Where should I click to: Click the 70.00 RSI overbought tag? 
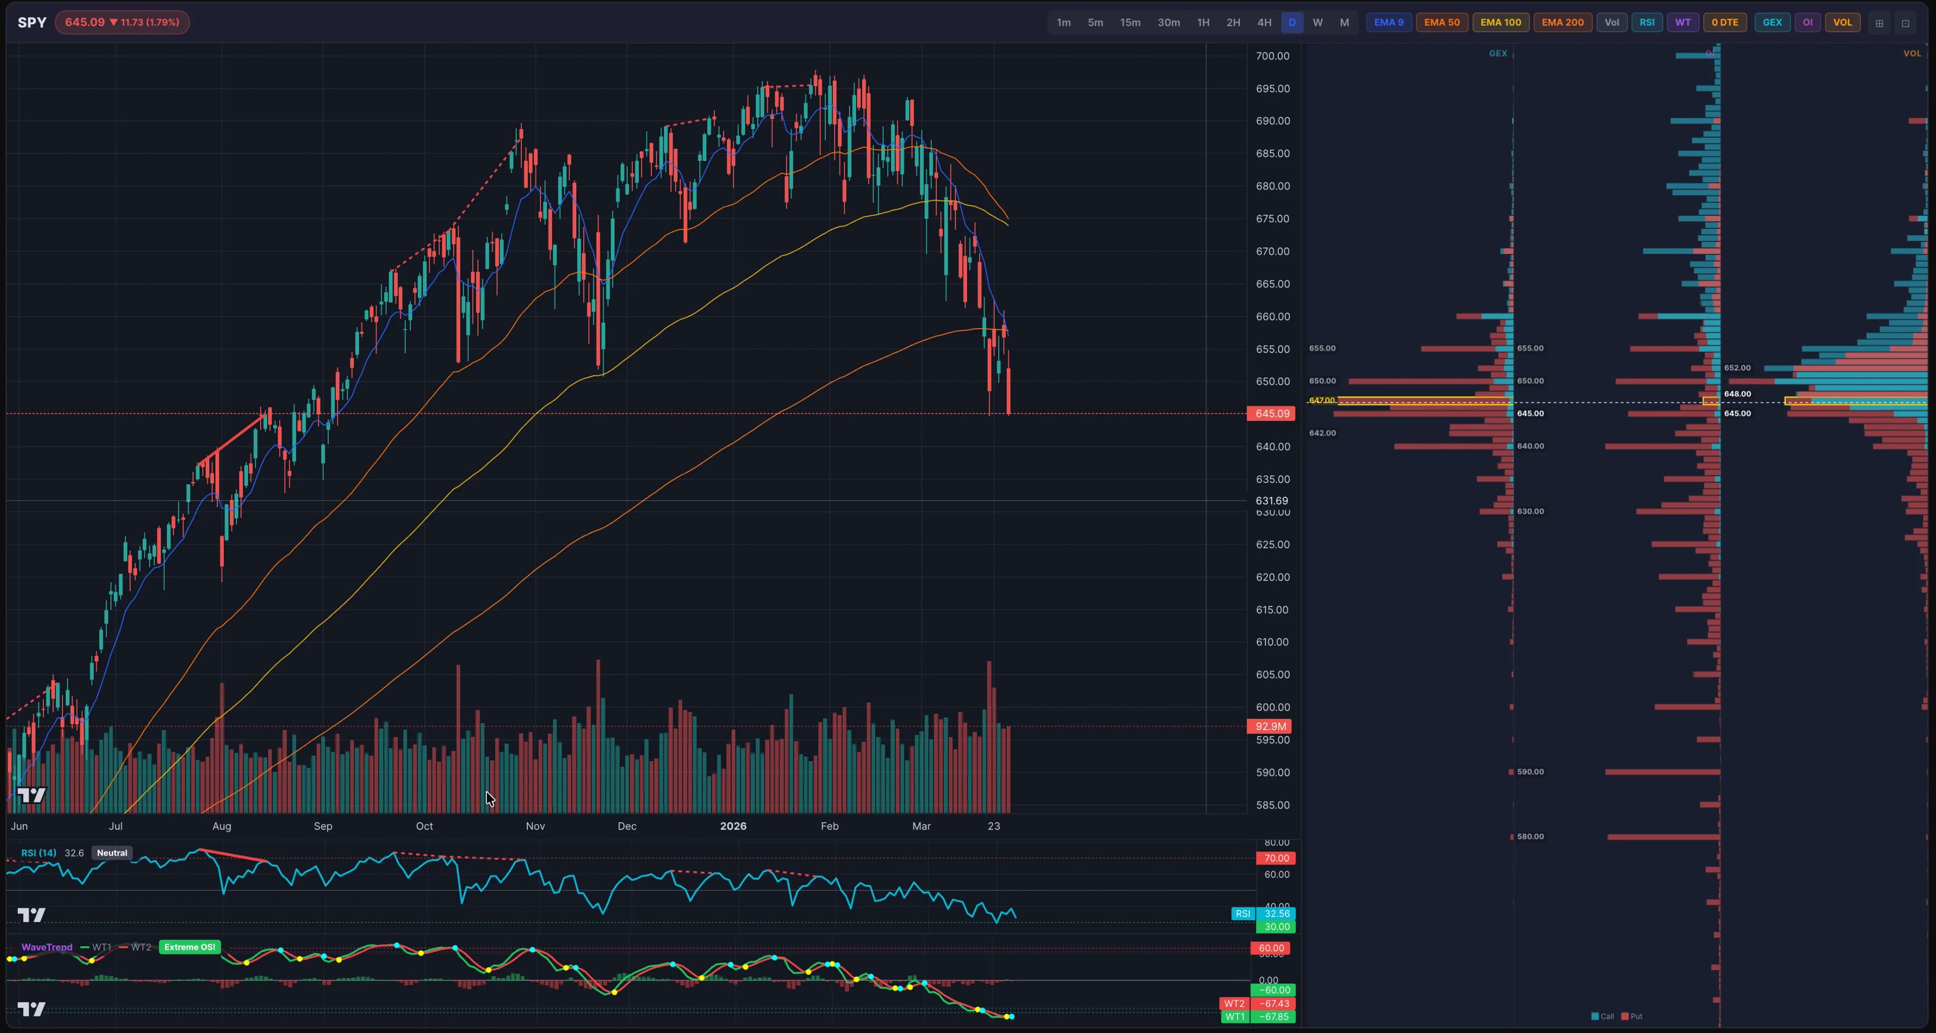[1276, 858]
